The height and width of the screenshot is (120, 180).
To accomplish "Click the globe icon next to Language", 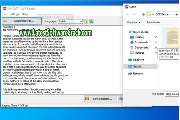I will (x=91, y=21).
